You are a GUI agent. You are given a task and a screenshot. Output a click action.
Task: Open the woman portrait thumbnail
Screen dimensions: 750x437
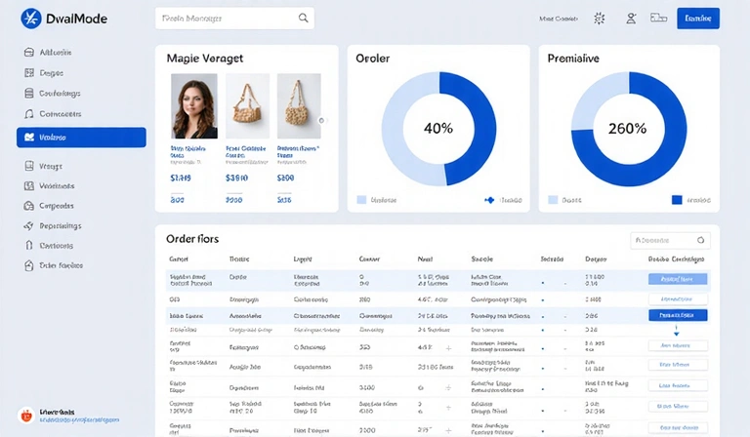click(x=194, y=106)
